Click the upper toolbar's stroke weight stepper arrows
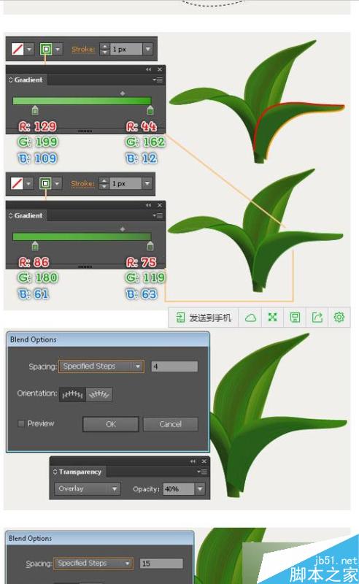The width and height of the screenshot is (359, 584). [x=105, y=49]
